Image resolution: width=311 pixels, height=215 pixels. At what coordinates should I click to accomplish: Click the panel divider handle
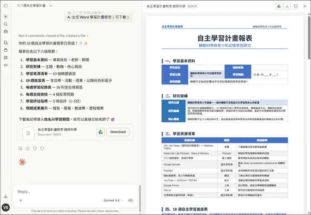(142, 107)
